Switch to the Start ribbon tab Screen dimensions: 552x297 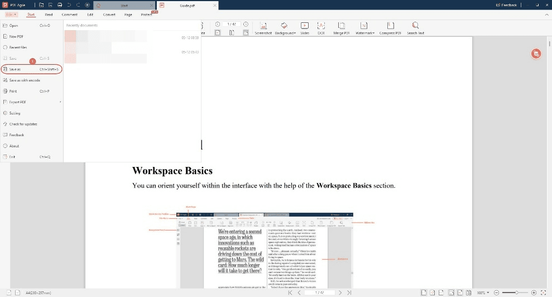31,15
